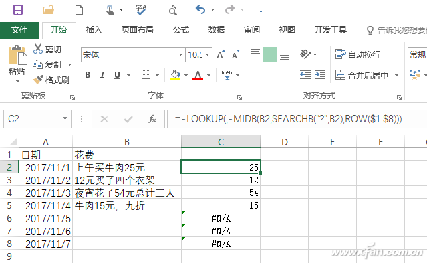Toggle align text right
This screenshot has width=427, height=263.
click(x=285, y=75)
